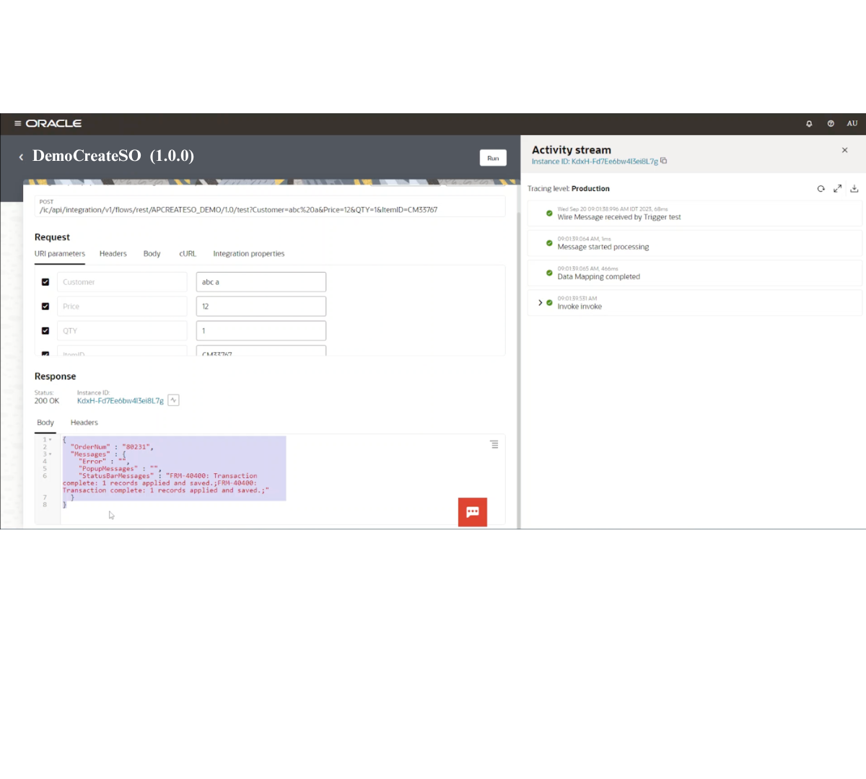This screenshot has height=779, width=866.
Task: Open activity stream icon beside response instance ID
Action: (x=173, y=400)
